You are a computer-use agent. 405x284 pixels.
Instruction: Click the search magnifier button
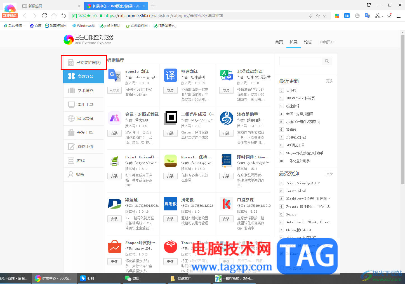click(x=327, y=61)
